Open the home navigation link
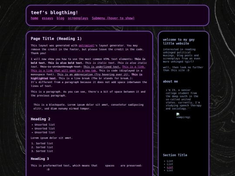This screenshot has height=176, width=235. (x=34, y=18)
